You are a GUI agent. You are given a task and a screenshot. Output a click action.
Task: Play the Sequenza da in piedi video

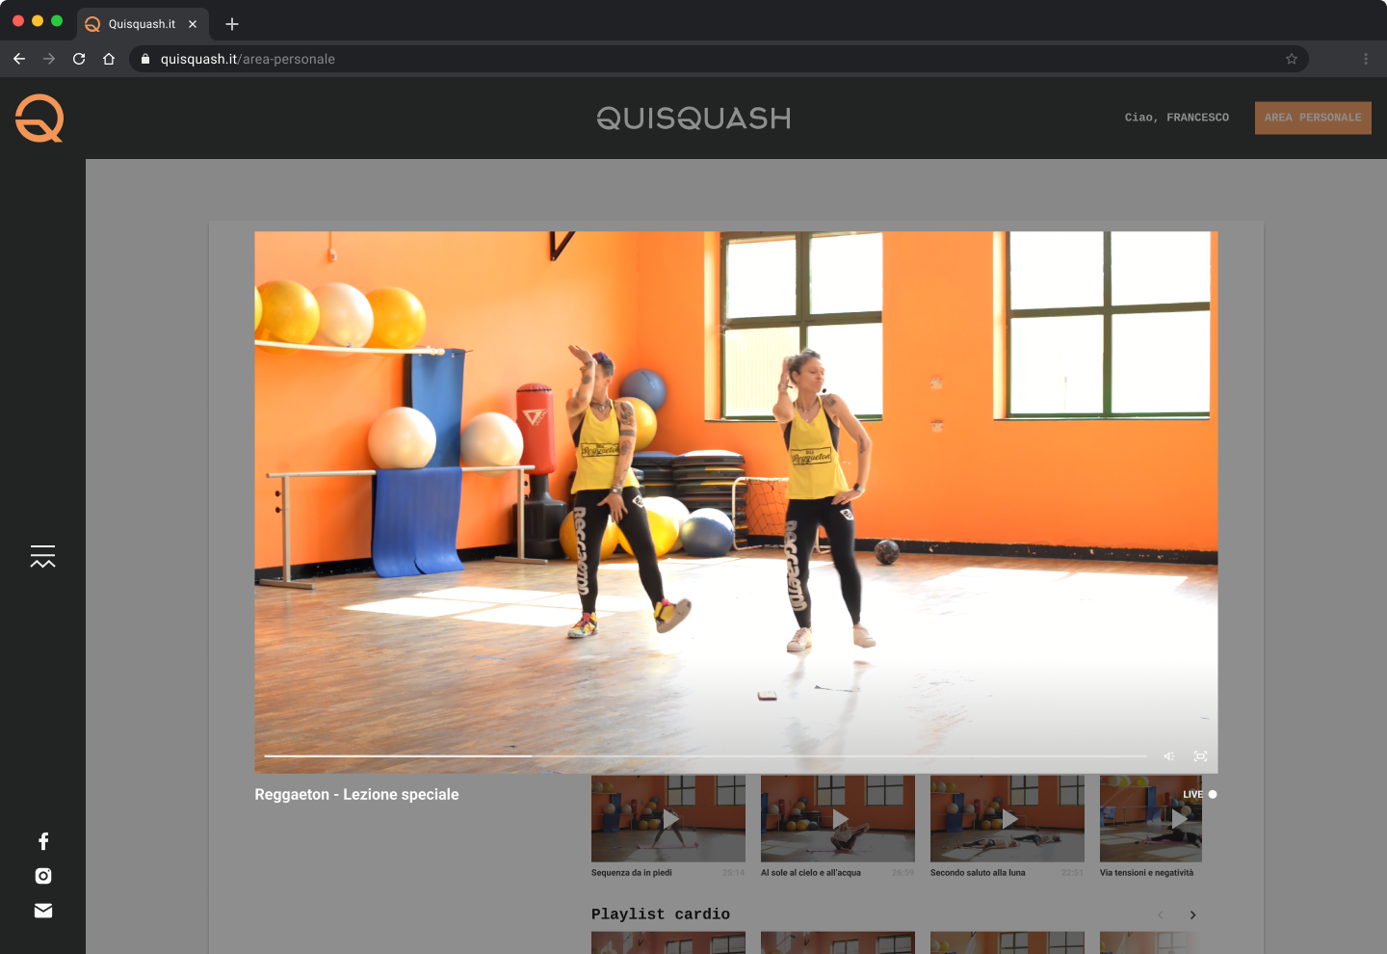(x=668, y=819)
